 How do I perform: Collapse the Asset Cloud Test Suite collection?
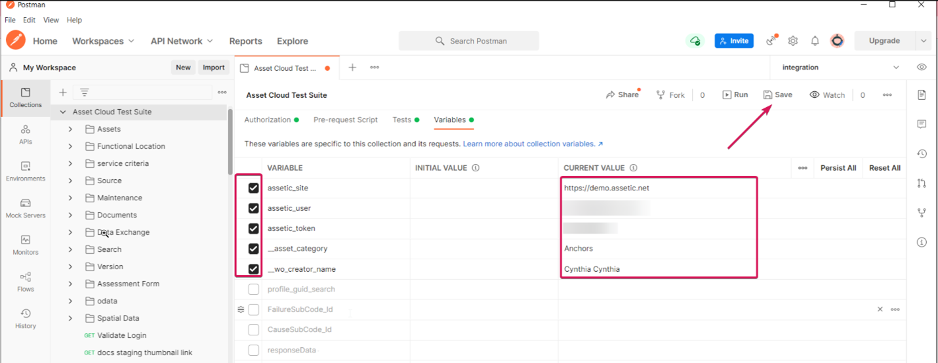point(63,112)
